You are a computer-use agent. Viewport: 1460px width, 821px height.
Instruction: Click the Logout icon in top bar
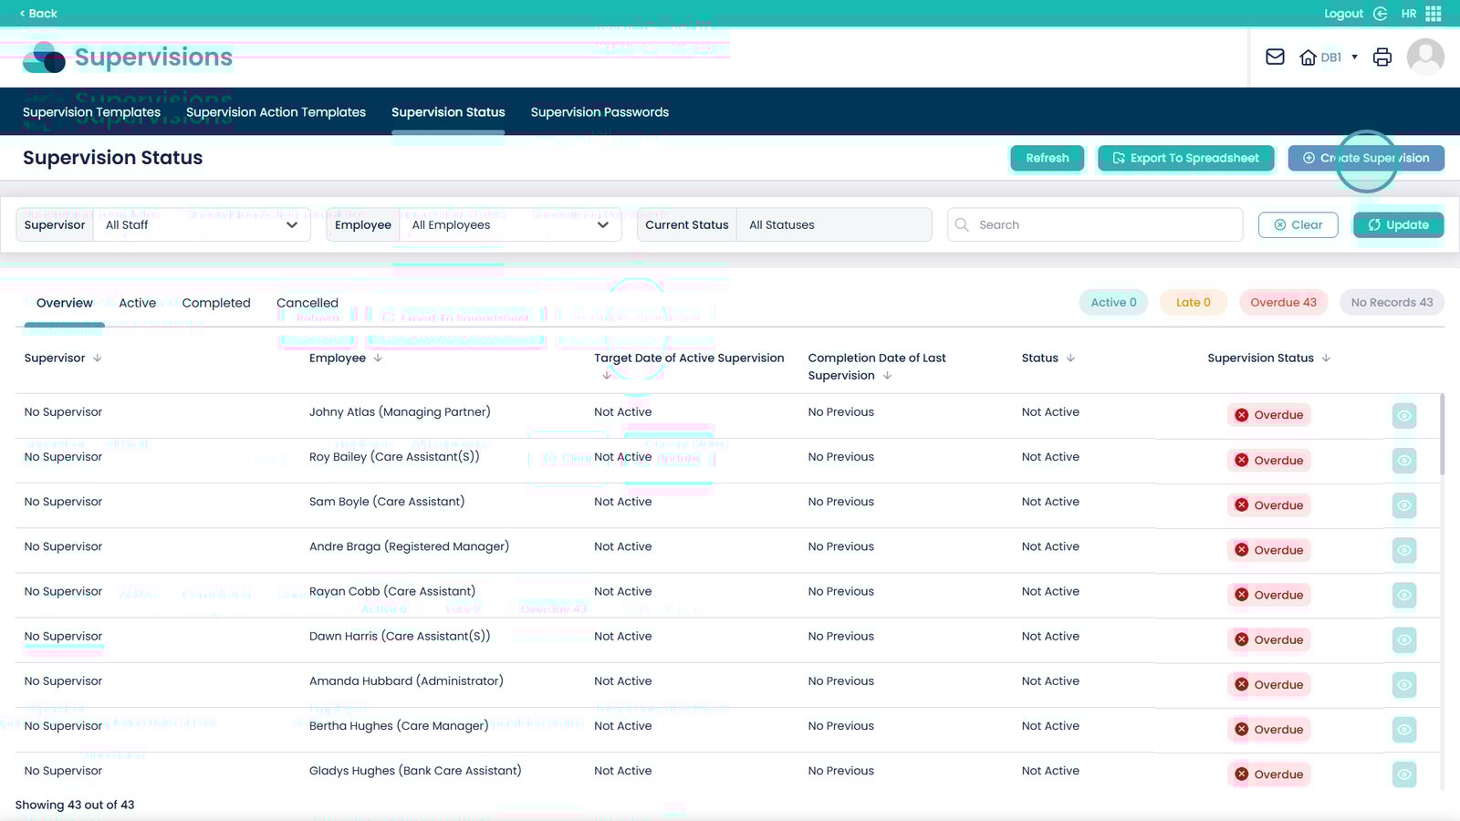click(1380, 14)
